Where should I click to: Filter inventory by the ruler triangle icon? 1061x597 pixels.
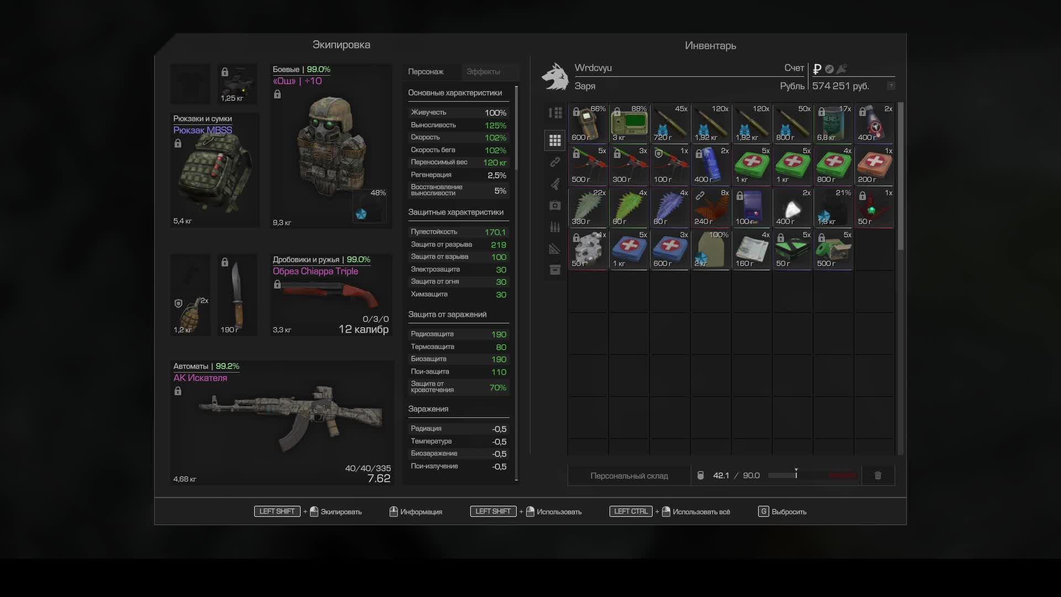[555, 249]
